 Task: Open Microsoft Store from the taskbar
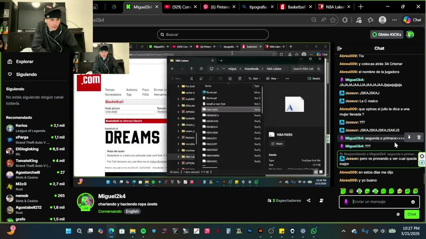(122, 231)
